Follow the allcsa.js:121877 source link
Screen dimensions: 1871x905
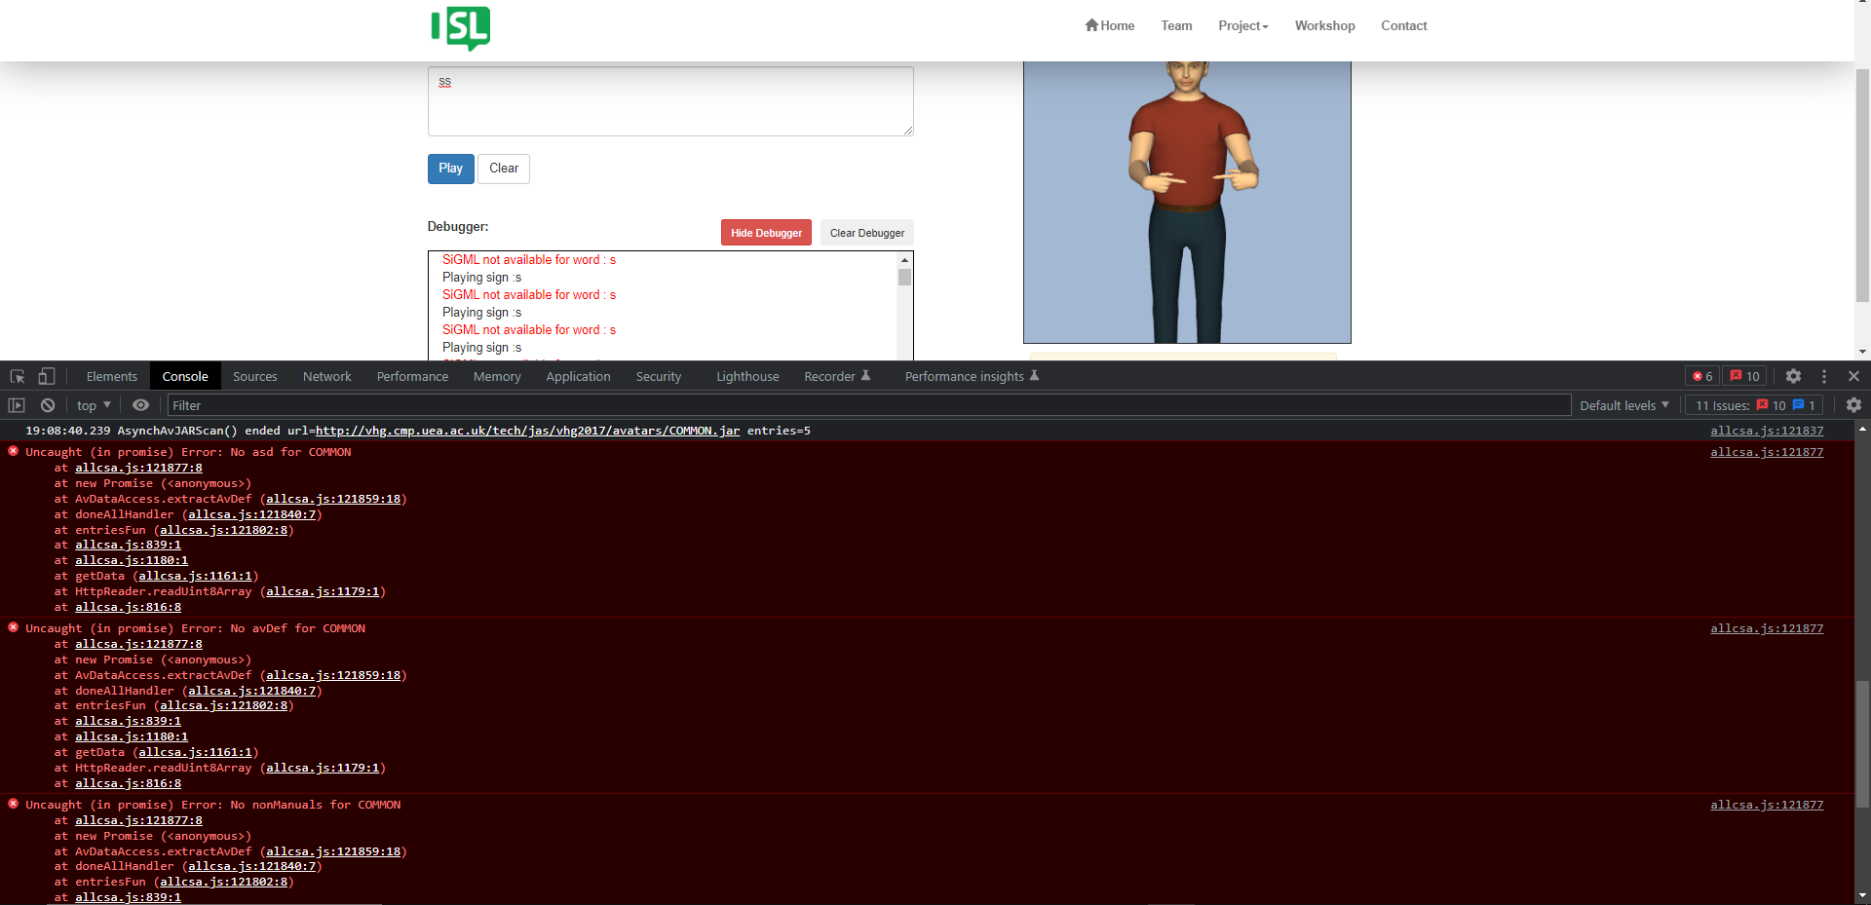(1766, 452)
